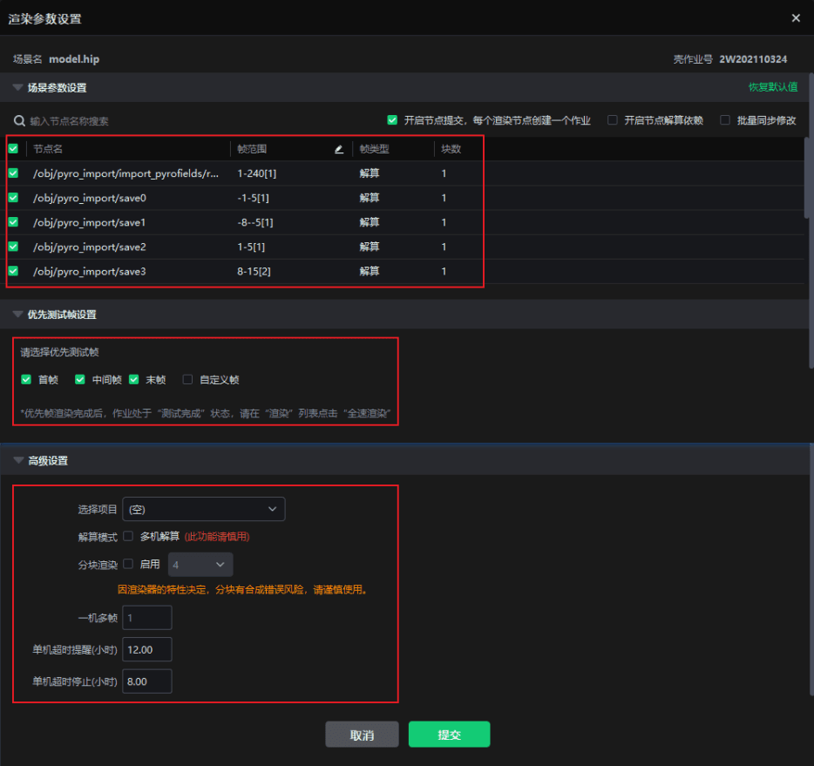Enable the 自定义帧 checkbox
The height and width of the screenshot is (766, 814).
[x=187, y=380]
